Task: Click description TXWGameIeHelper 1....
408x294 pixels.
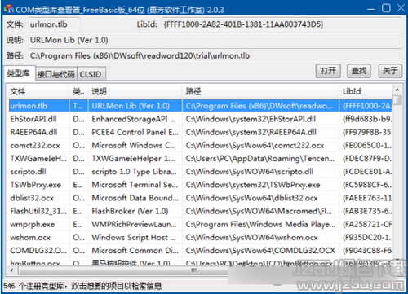Action: pyautogui.click(x=134, y=158)
